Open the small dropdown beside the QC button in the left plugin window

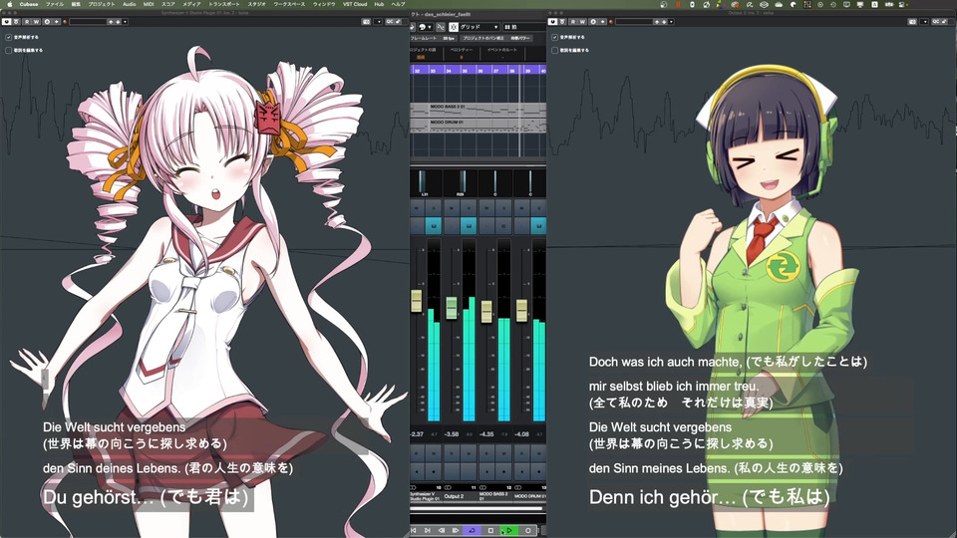[378, 21]
